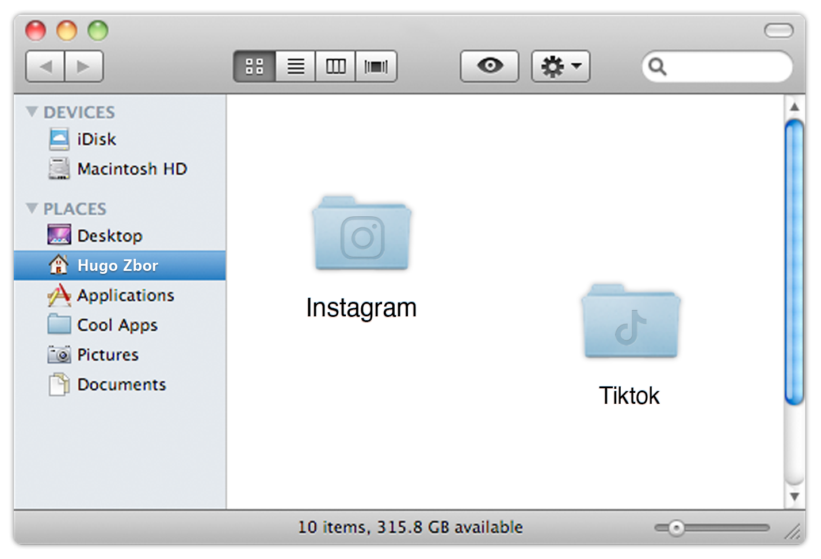
Task: Click the scroll up arrow
Action: coord(795,107)
